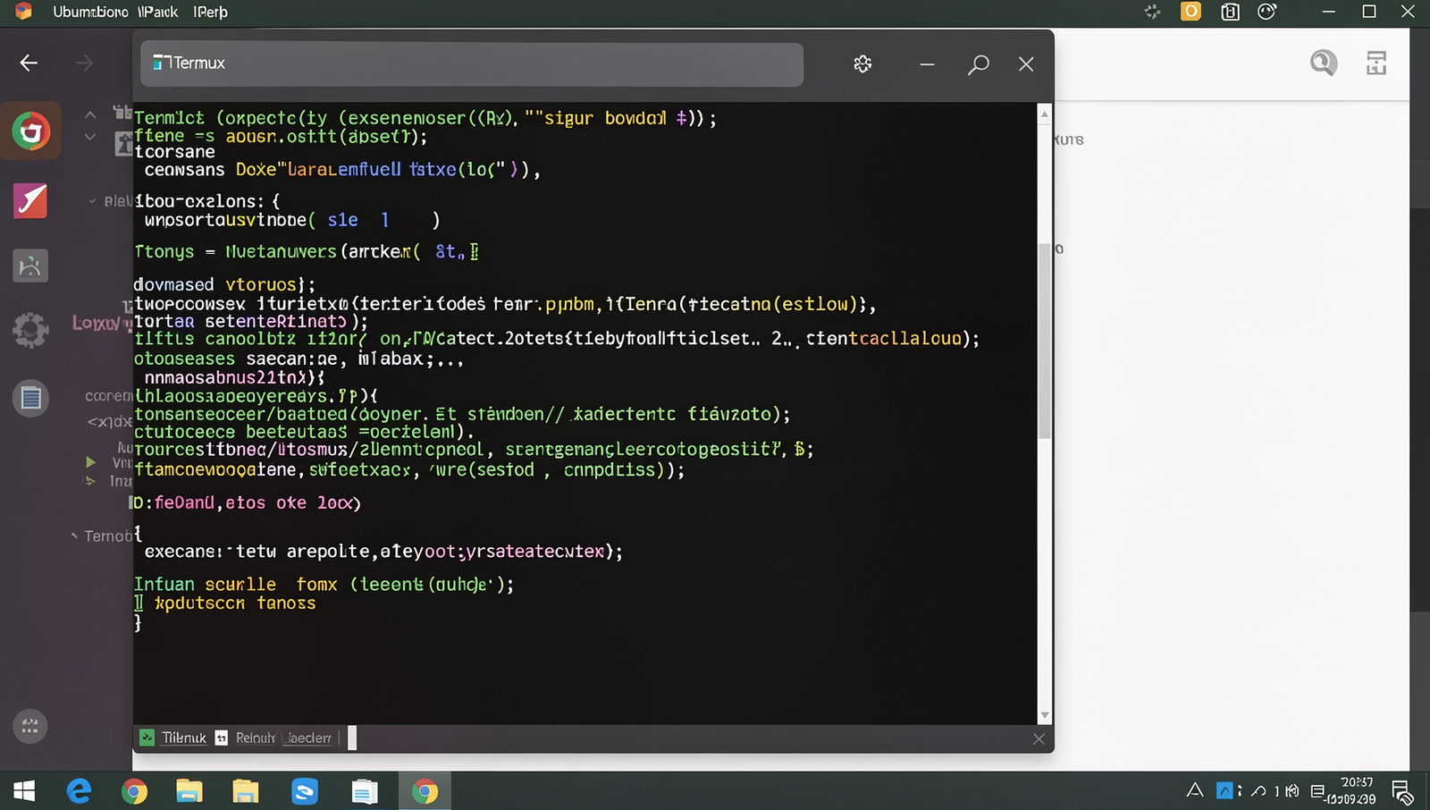Select the <x)dx tree item

(110, 421)
